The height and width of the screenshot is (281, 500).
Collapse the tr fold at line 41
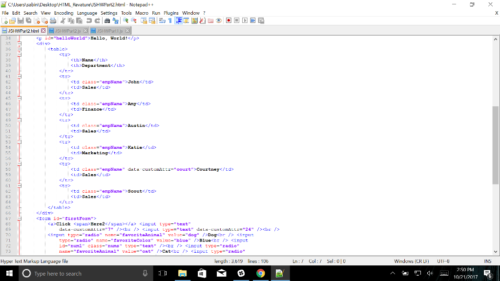pyautogui.click(x=20, y=77)
